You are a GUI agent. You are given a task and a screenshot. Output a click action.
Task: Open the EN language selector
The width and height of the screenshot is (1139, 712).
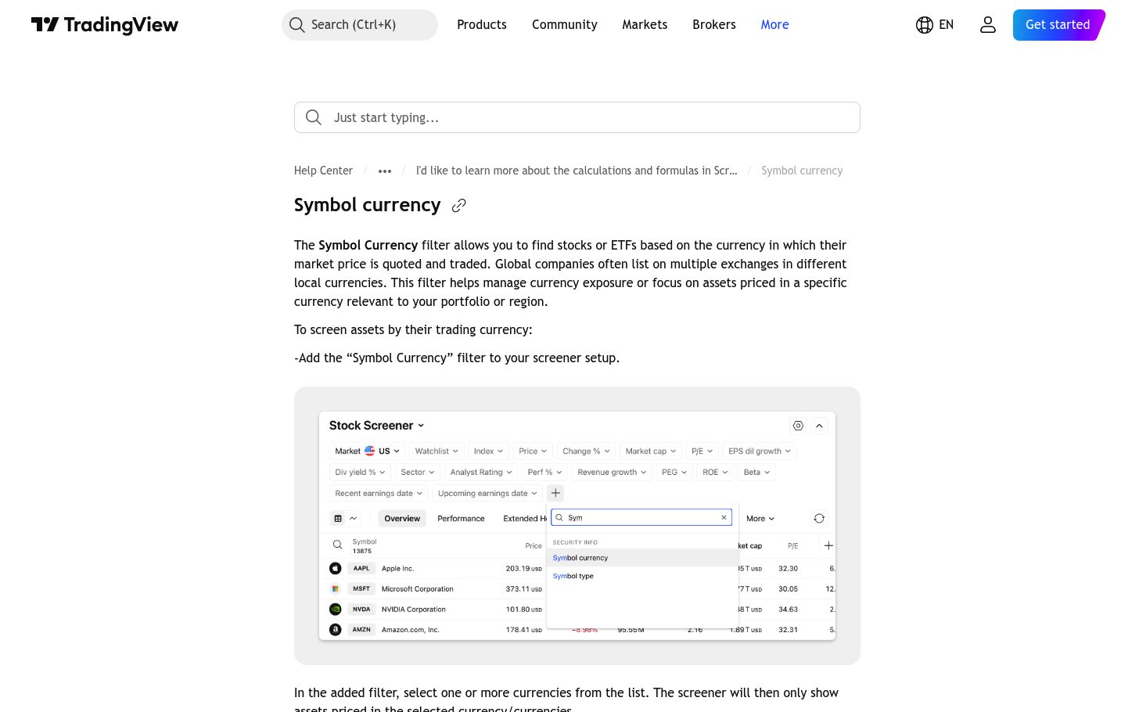click(x=935, y=25)
